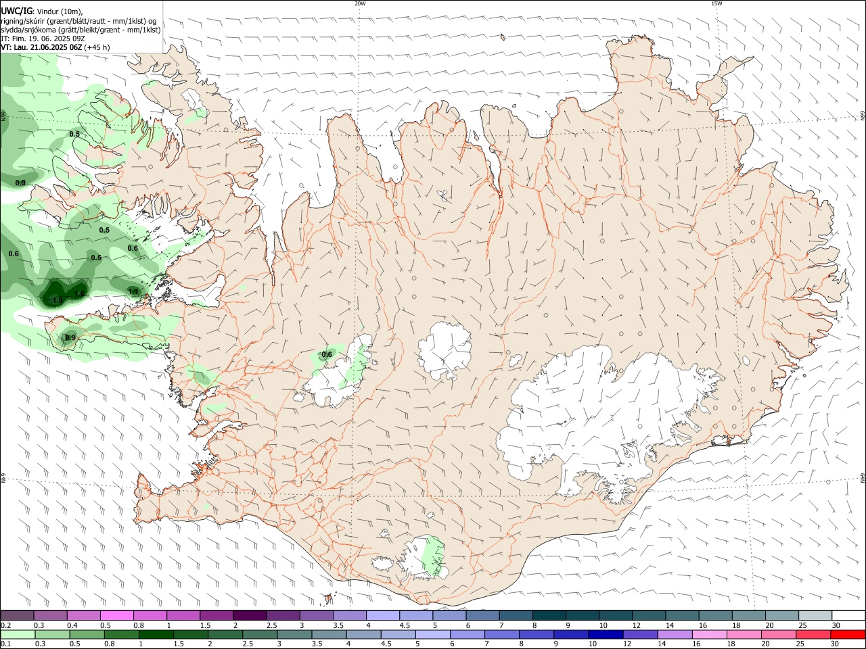
Task: Click the '30' label on the upper scale
Action: point(836,625)
